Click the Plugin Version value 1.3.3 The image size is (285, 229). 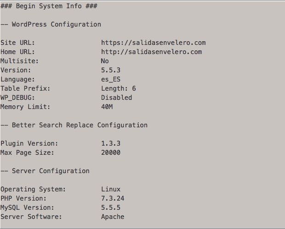pos(111,143)
